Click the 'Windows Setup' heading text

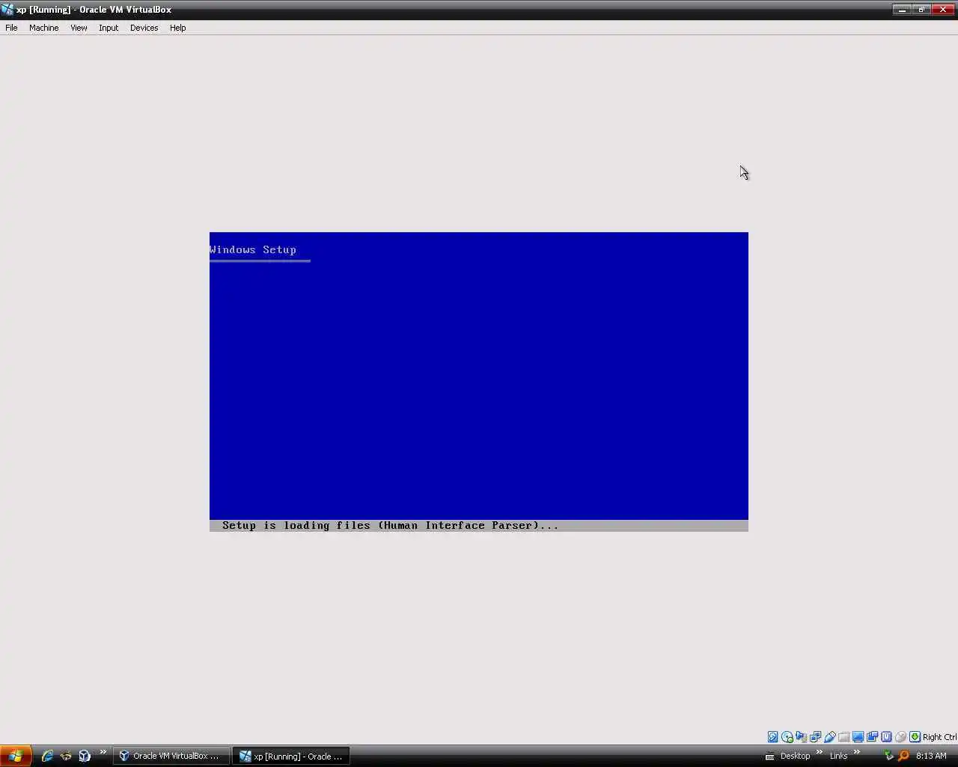(253, 250)
